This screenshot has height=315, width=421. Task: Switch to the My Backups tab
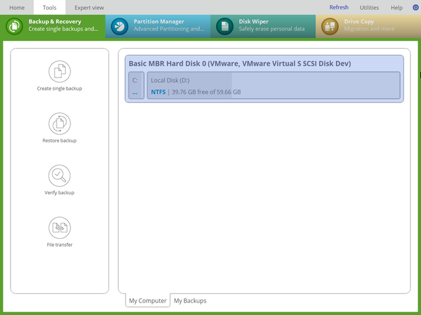[x=190, y=301]
